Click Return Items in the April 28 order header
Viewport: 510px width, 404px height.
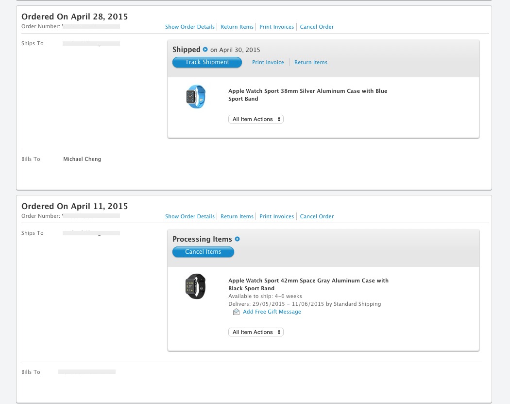coord(237,27)
